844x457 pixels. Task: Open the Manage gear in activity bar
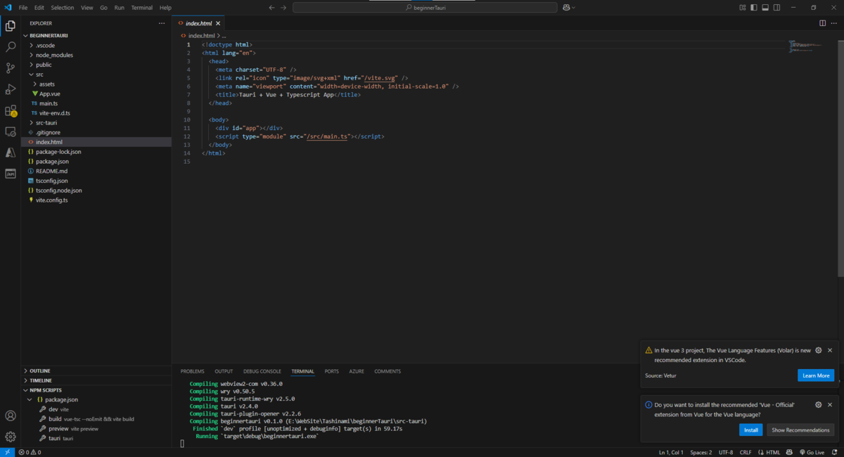11,437
